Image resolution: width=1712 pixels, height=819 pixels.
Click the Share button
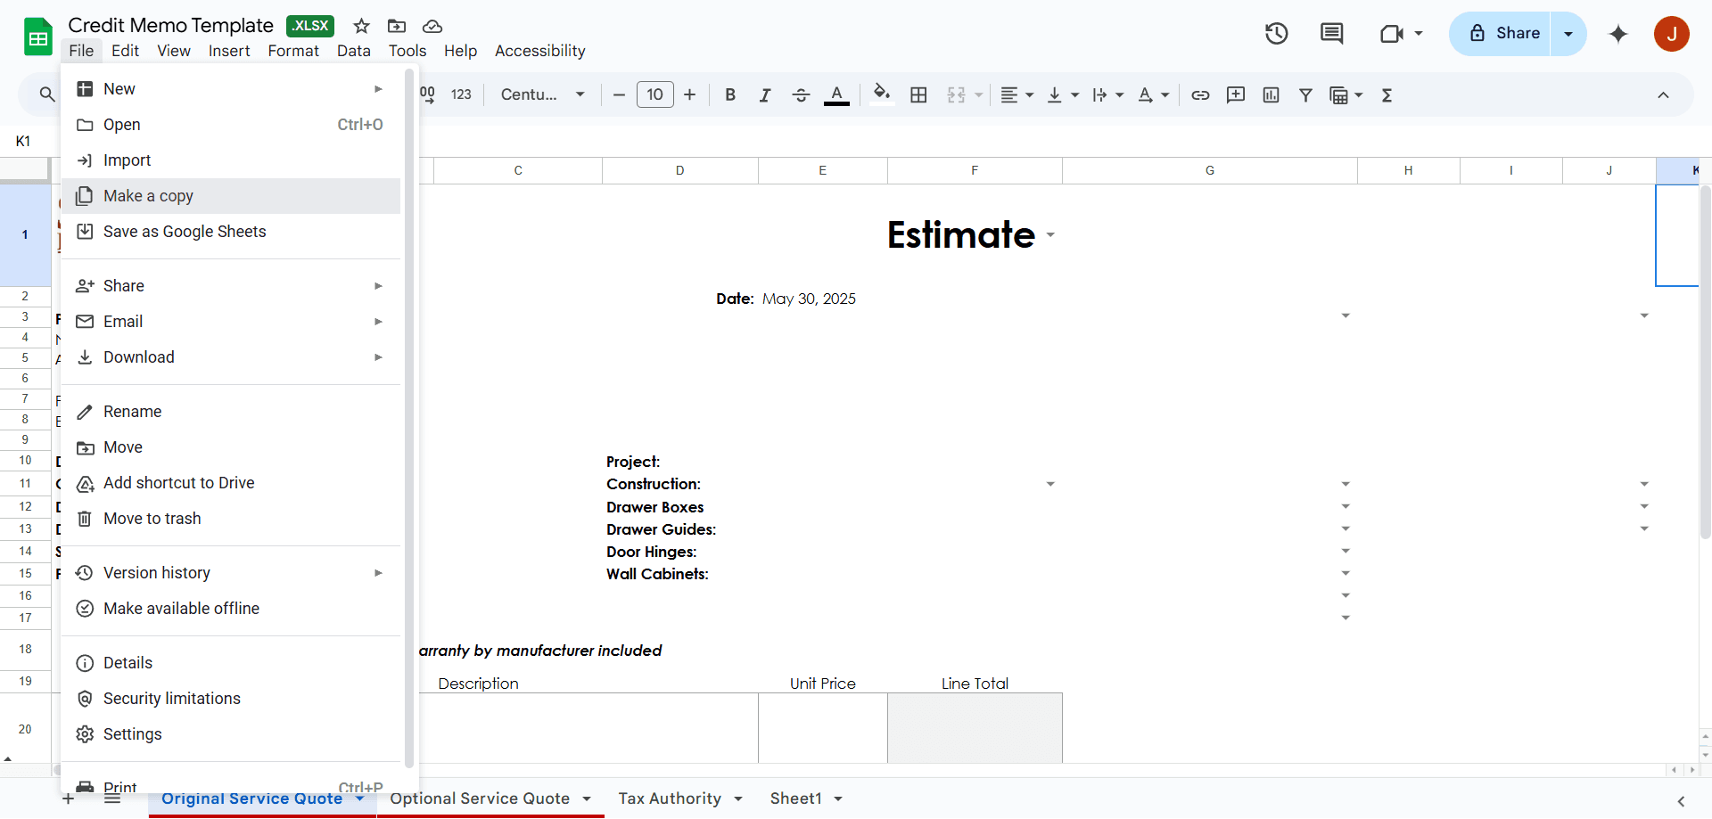pos(1501,34)
